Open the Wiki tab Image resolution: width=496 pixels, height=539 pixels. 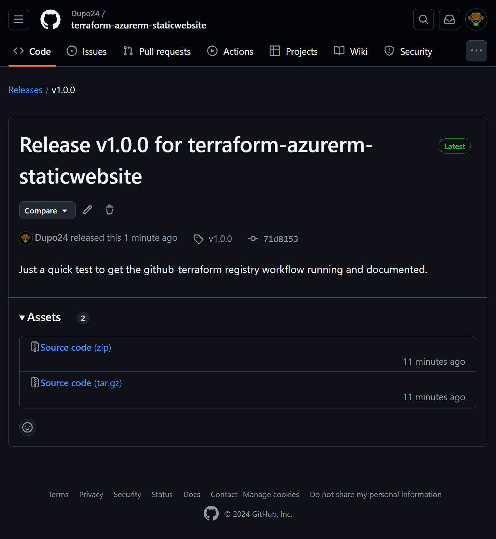[x=351, y=51]
